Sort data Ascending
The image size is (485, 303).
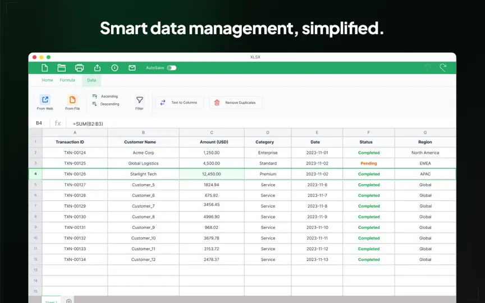click(105, 96)
